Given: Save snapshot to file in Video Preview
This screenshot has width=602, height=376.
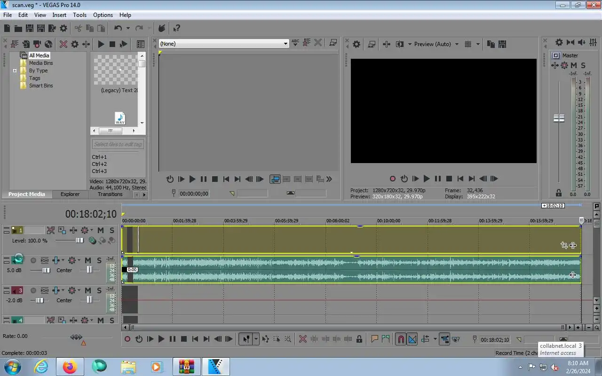Looking at the screenshot, I should tap(502, 44).
